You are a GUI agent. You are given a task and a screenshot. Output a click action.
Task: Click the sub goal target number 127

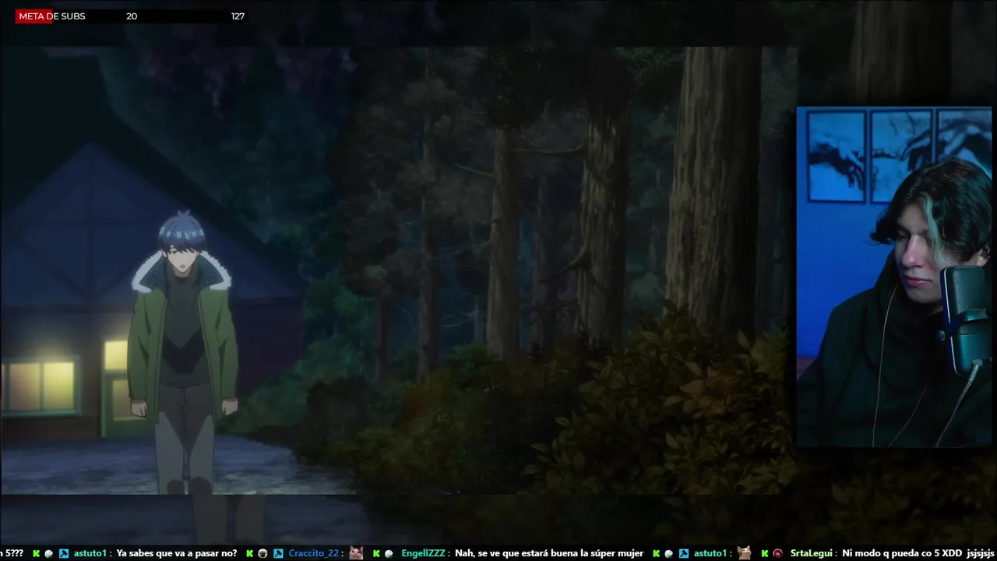pos(238,16)
